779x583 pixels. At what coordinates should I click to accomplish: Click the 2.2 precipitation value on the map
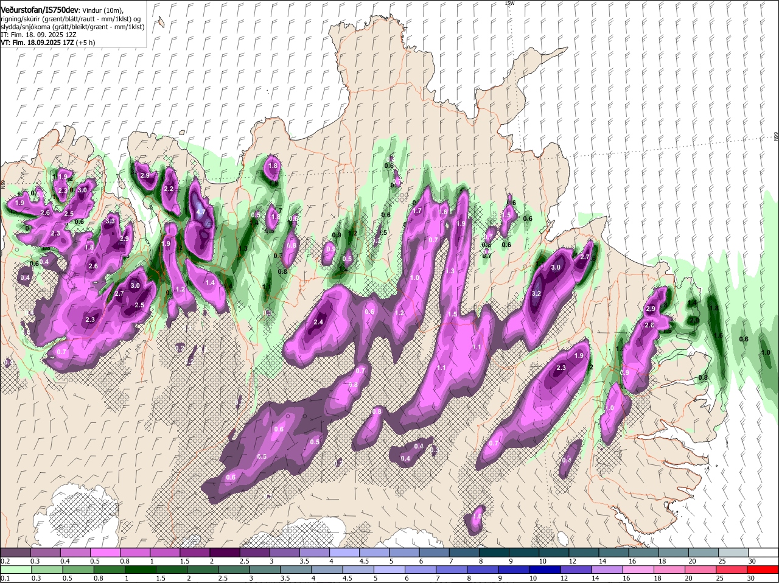169,189
